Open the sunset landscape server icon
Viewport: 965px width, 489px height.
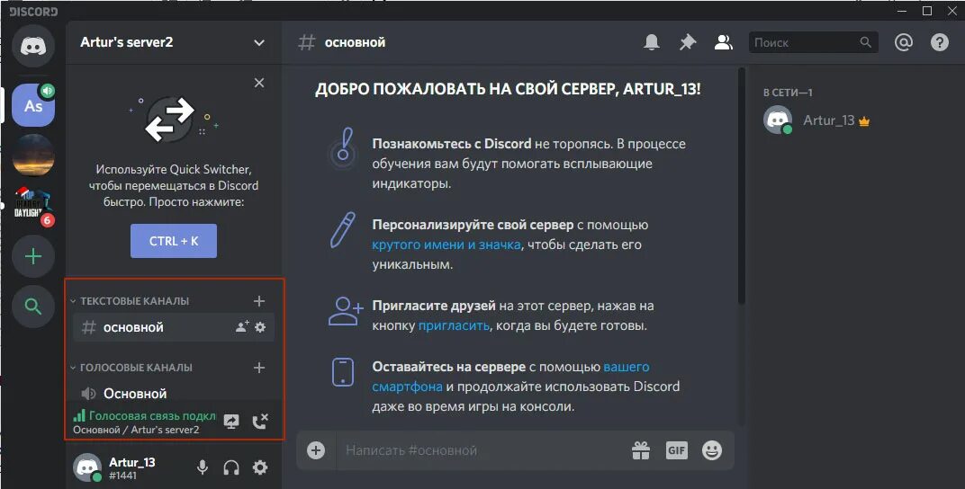pos(33,155)
